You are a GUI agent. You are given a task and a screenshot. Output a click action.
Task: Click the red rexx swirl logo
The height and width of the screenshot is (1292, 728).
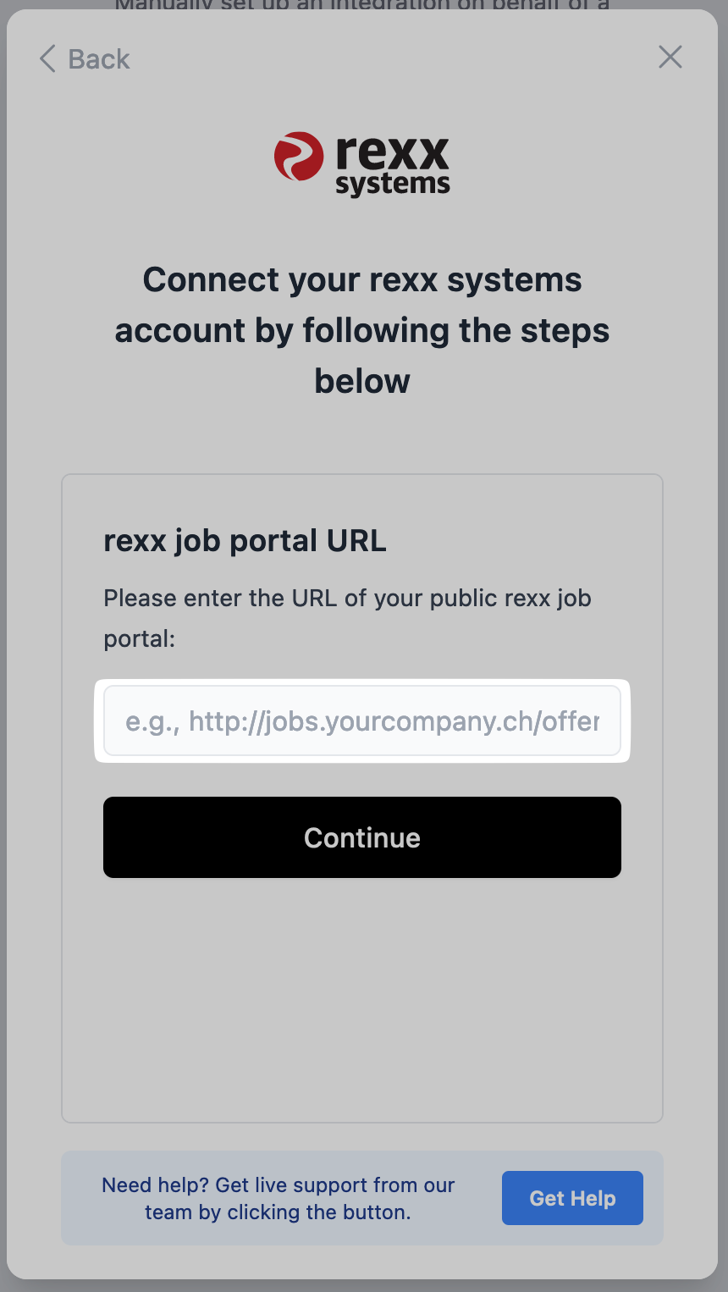click(299, 157)
